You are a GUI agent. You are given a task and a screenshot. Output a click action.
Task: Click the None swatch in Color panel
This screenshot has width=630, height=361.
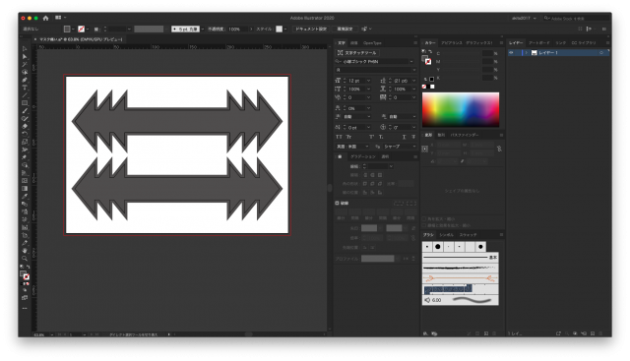(x=424, y=87)
